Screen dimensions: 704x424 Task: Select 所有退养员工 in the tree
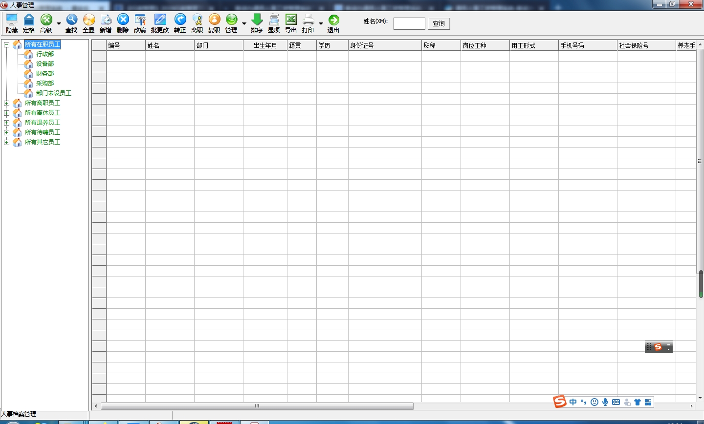pos(43,123)
